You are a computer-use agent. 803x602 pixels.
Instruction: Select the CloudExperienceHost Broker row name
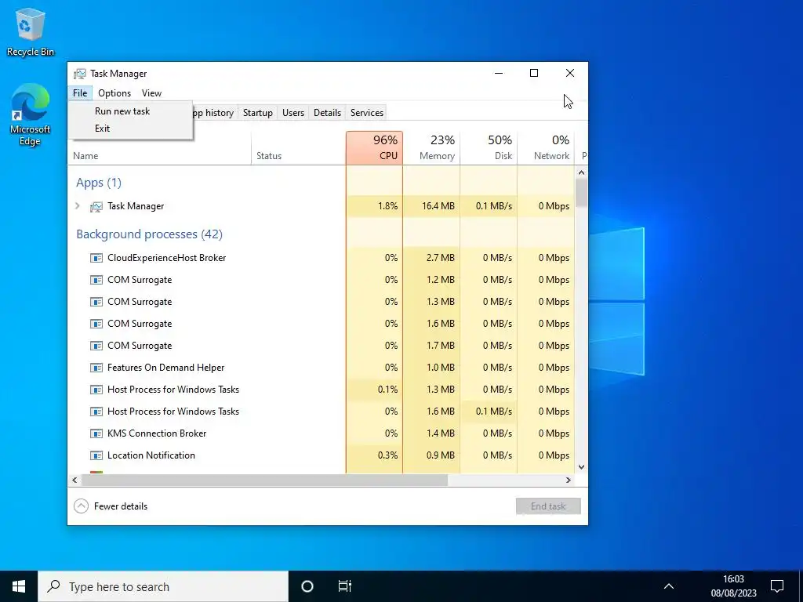pyautogui.click(x=167, y=258)
